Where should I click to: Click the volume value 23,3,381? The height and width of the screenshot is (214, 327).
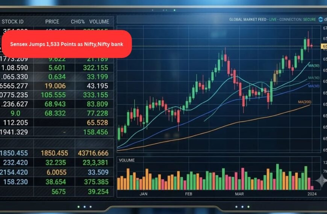click(x=95, y=163)
